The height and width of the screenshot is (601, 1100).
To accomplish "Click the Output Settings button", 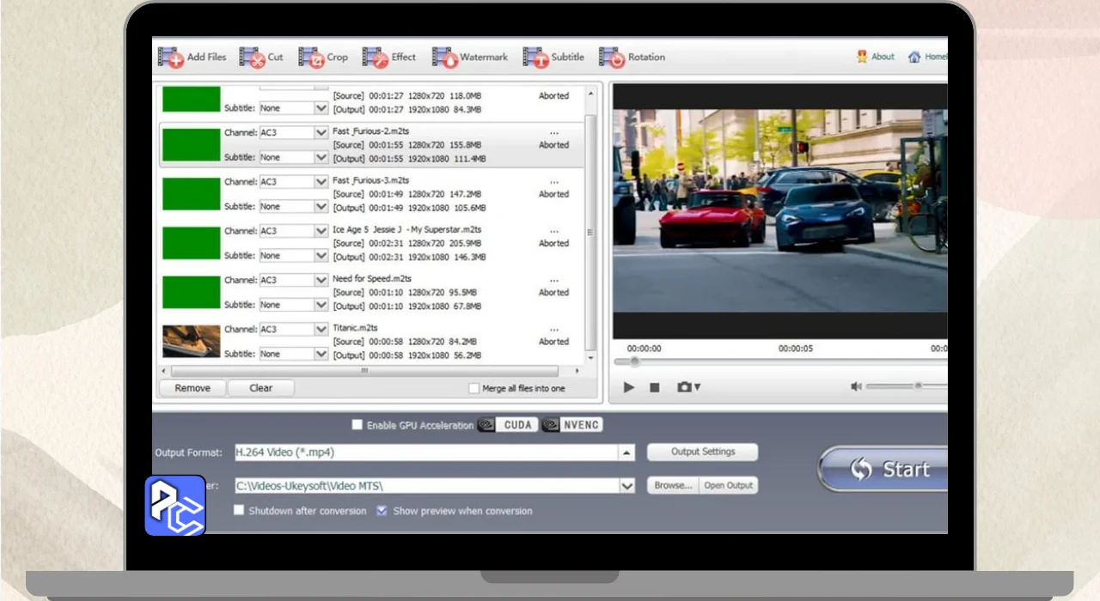I will coord(702,452).
